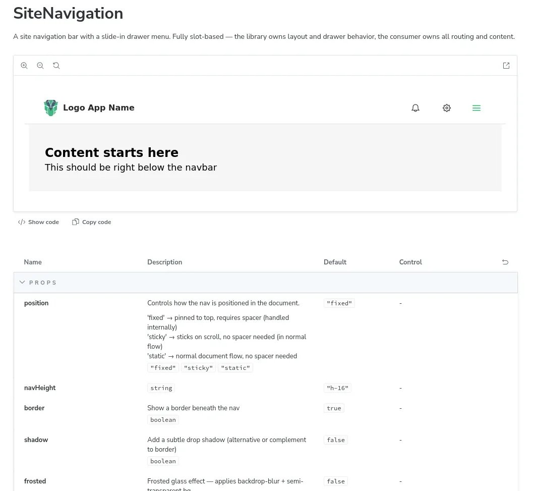
Task: Open the green hamburger drawer menu
Action: tap(477, 108)
